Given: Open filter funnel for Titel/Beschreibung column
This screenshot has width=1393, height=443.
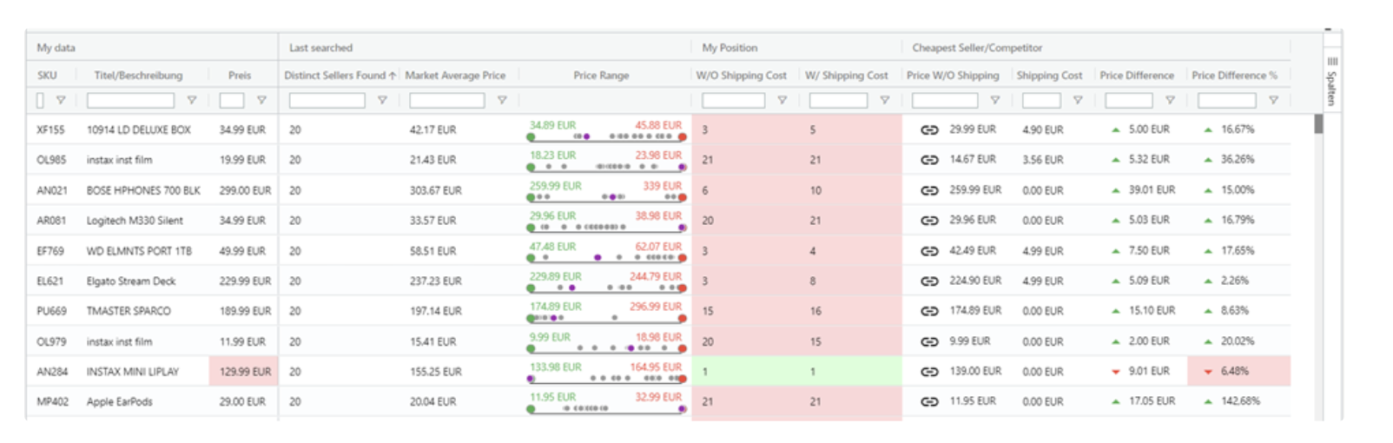Looking at the screenshot, I should [x=192, y=101].
